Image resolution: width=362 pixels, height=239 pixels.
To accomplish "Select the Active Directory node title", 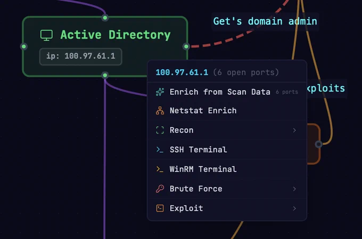I will 116,35.
